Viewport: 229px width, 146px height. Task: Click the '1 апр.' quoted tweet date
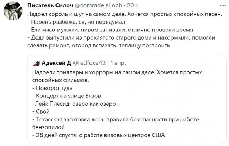tap(117, 63)
